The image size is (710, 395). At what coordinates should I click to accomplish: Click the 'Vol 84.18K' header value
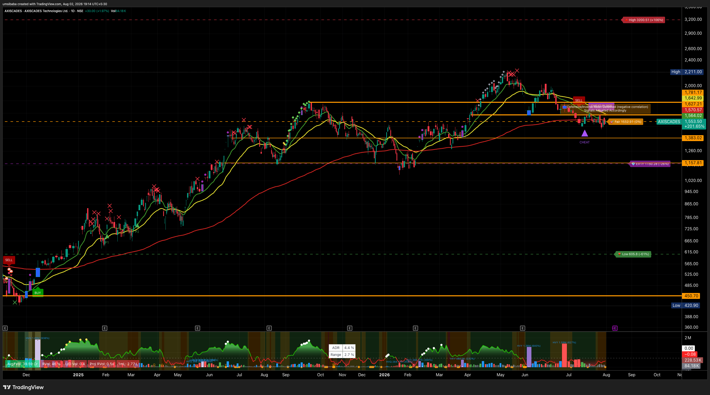[118, 11]
